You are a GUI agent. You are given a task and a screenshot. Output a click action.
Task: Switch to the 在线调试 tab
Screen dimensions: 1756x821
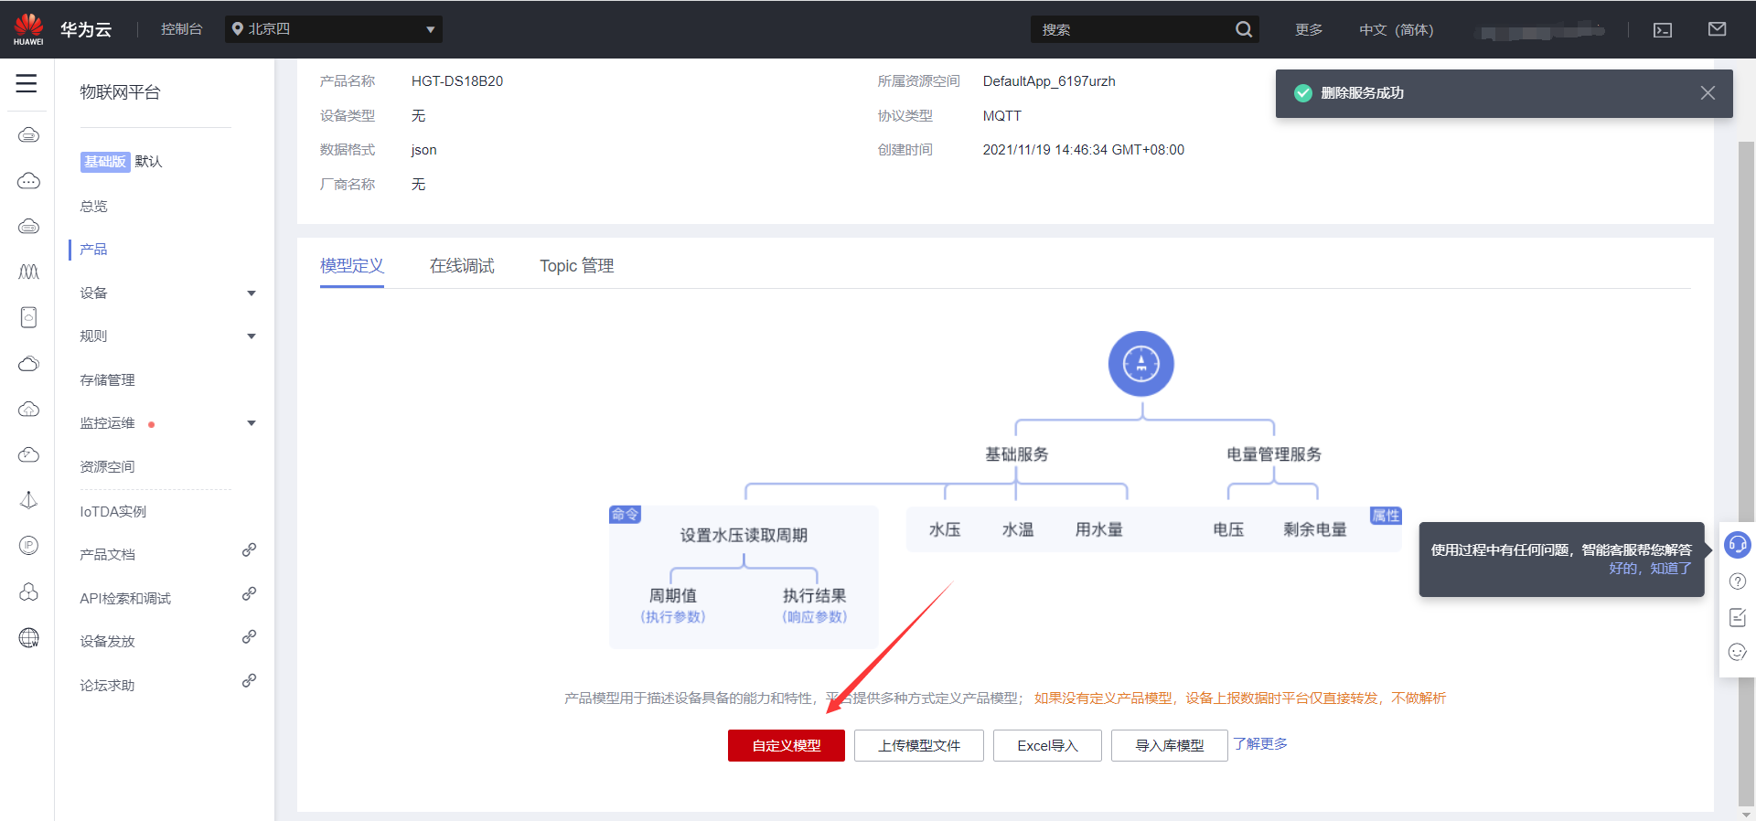click(x=462, y=266)
